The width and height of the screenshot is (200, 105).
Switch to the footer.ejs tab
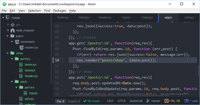[x=63, y=17]
